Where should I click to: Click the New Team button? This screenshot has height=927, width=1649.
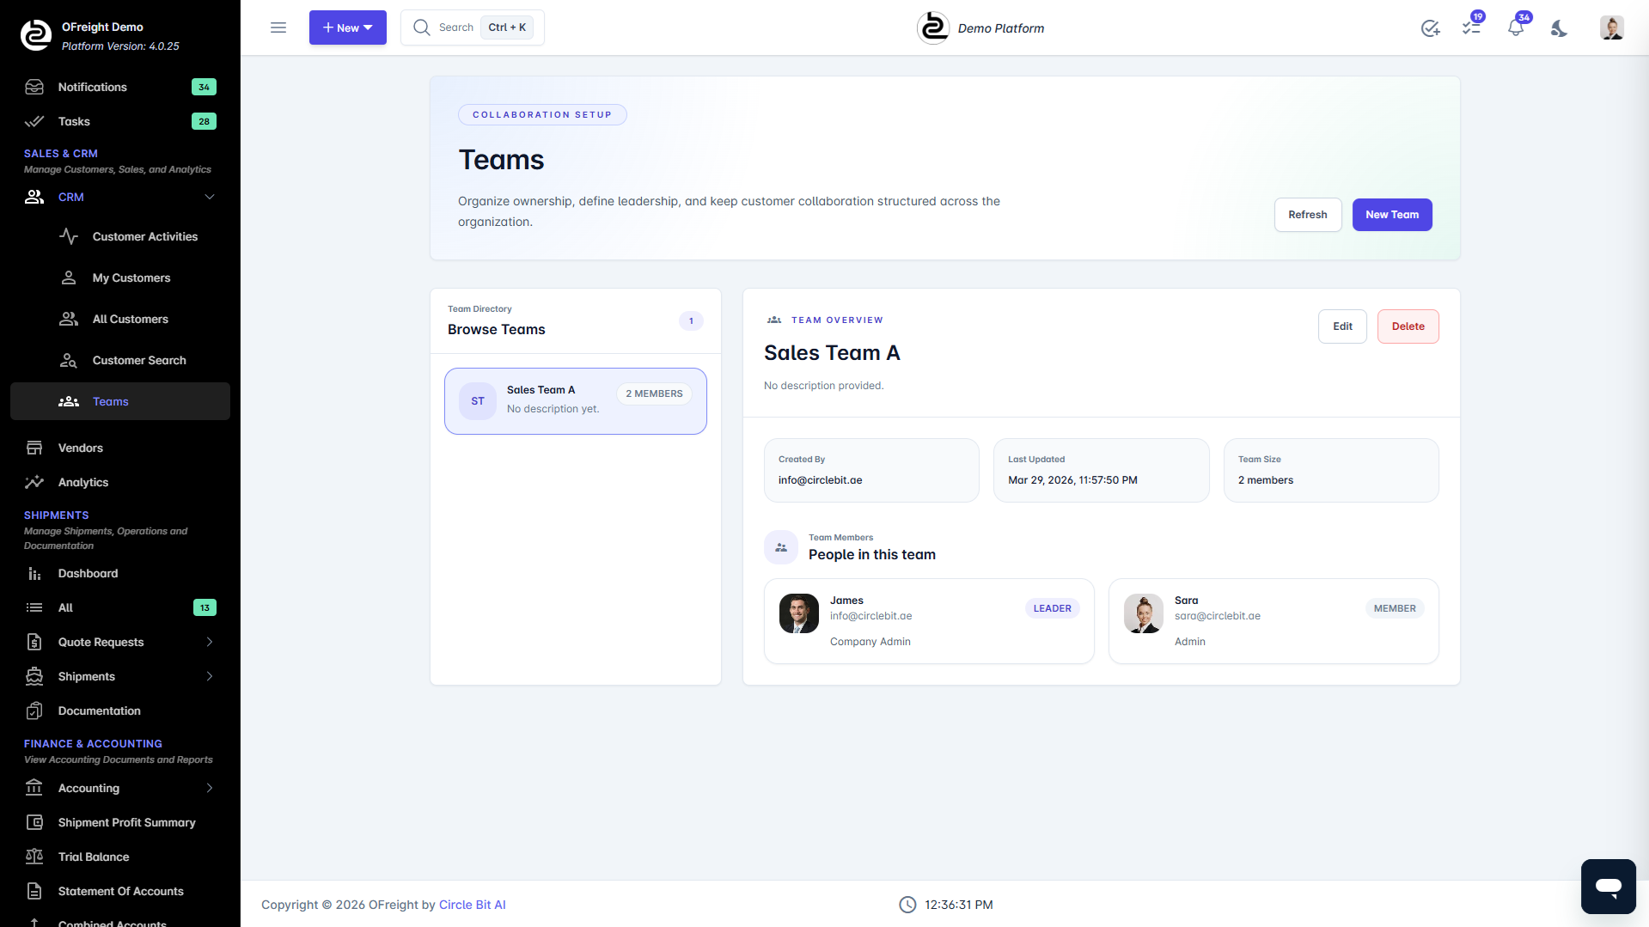pos(1391,215)
